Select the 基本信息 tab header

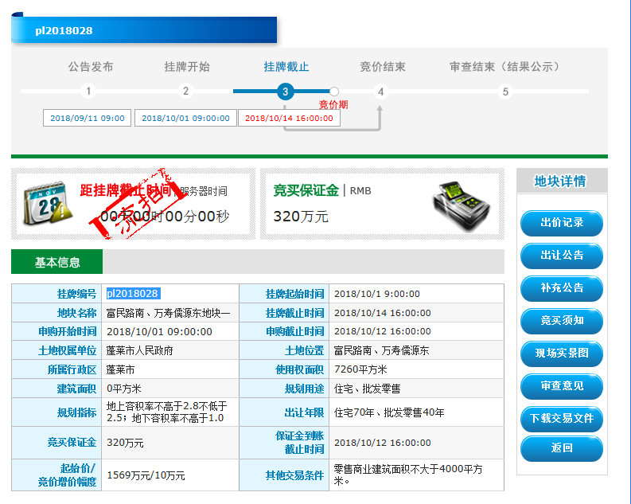pos(56,262)
